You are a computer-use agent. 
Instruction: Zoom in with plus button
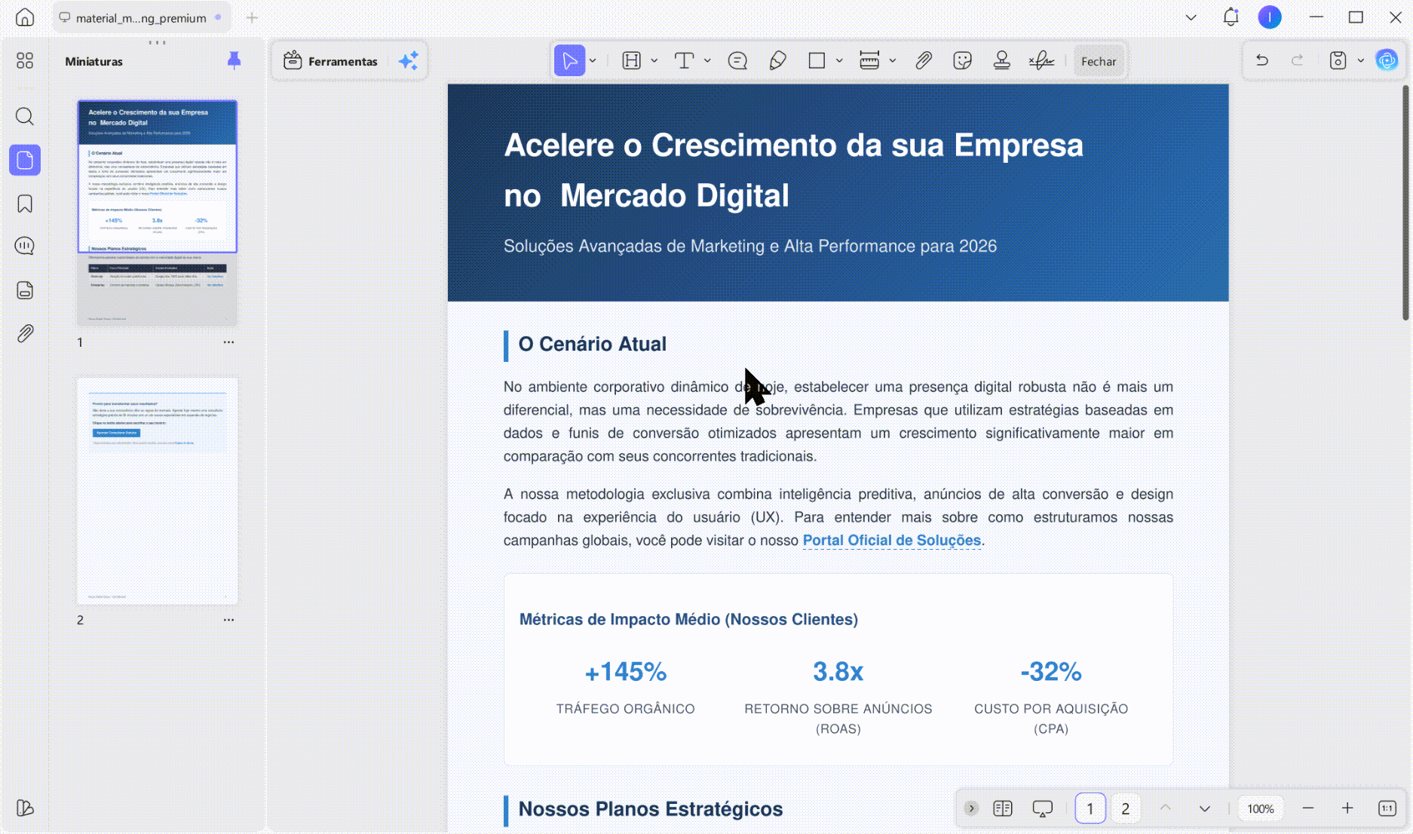pos(1347,808)
